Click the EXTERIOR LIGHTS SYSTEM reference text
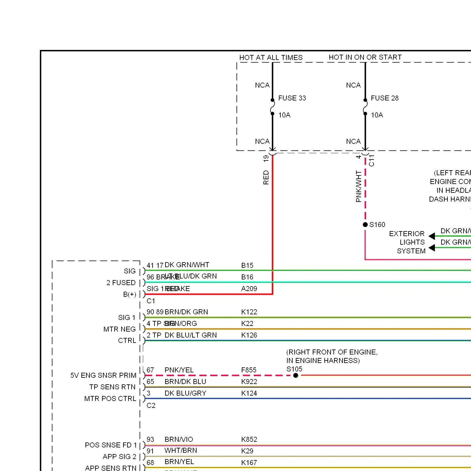Viewport: 471px width, 471px height. (407, 242)
